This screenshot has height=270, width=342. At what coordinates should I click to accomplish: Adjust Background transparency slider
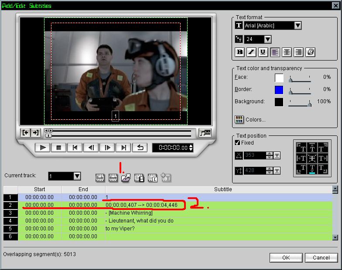(310, 105)
